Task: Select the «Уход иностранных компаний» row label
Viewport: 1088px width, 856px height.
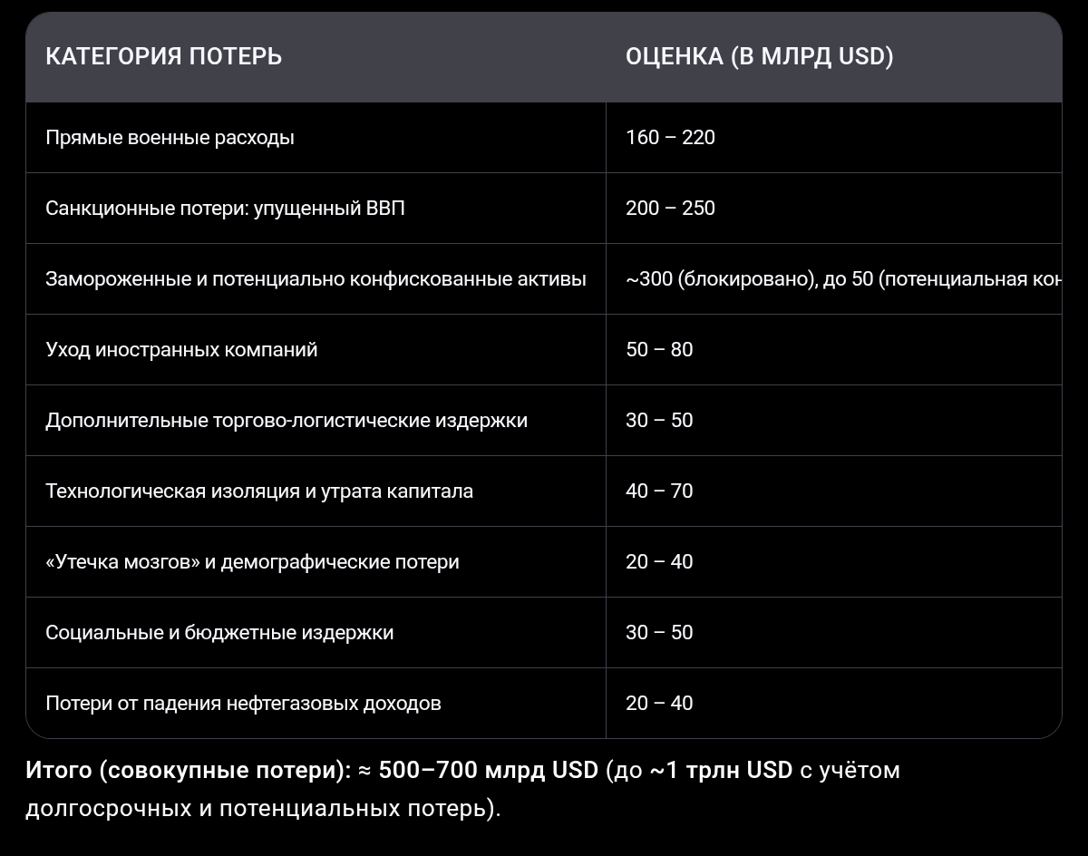Action: 181,350
